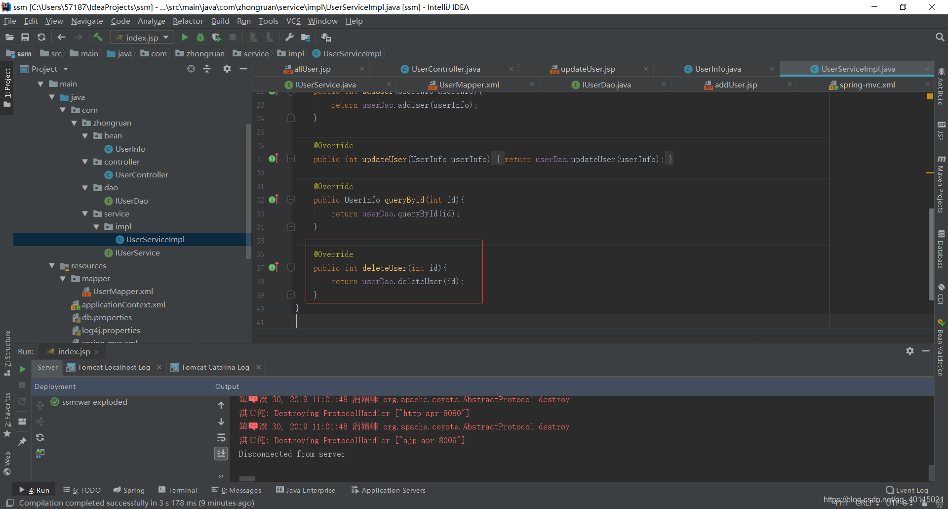Toggle the Structure tool window

click(7, 353)
